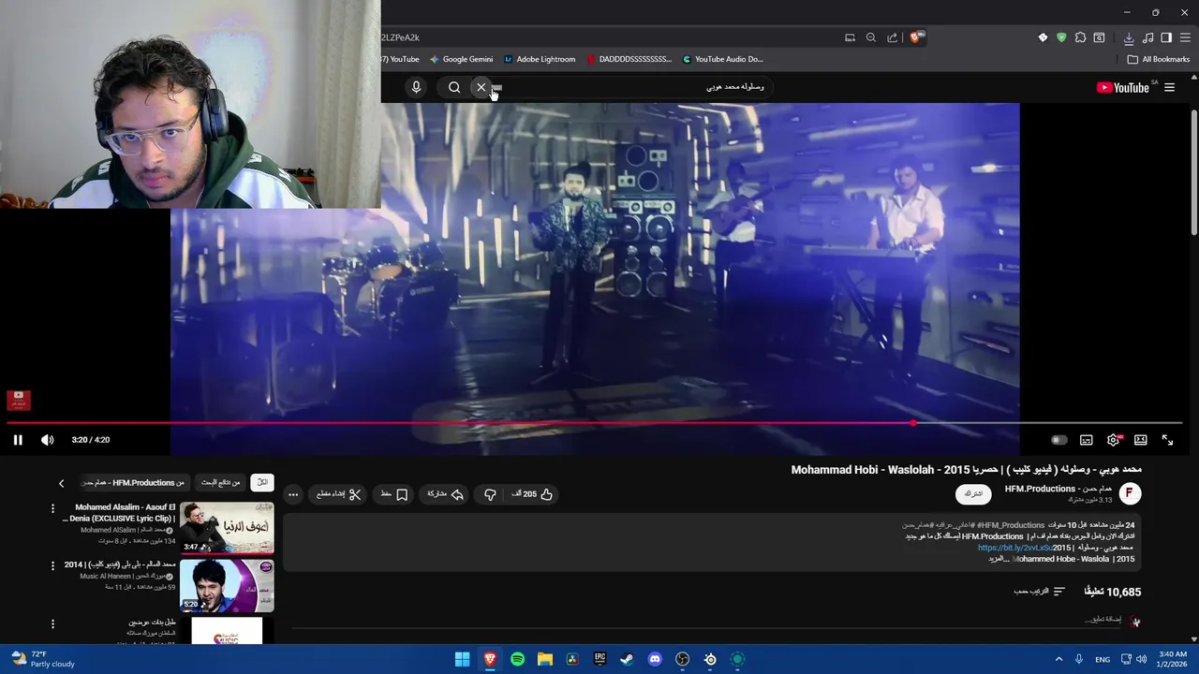Open the player settings gear
The width and height of the screenshot is (1199, 674).
click(x=1113, y=440)
